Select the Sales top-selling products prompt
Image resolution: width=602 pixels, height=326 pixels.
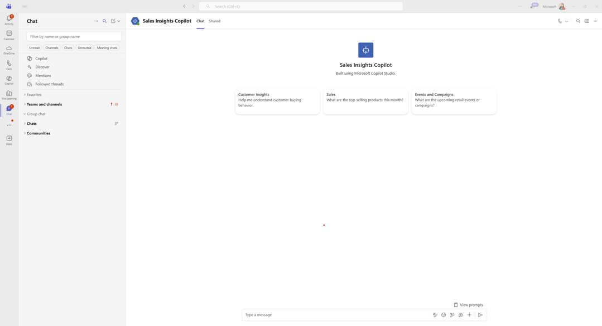[365, 101]
